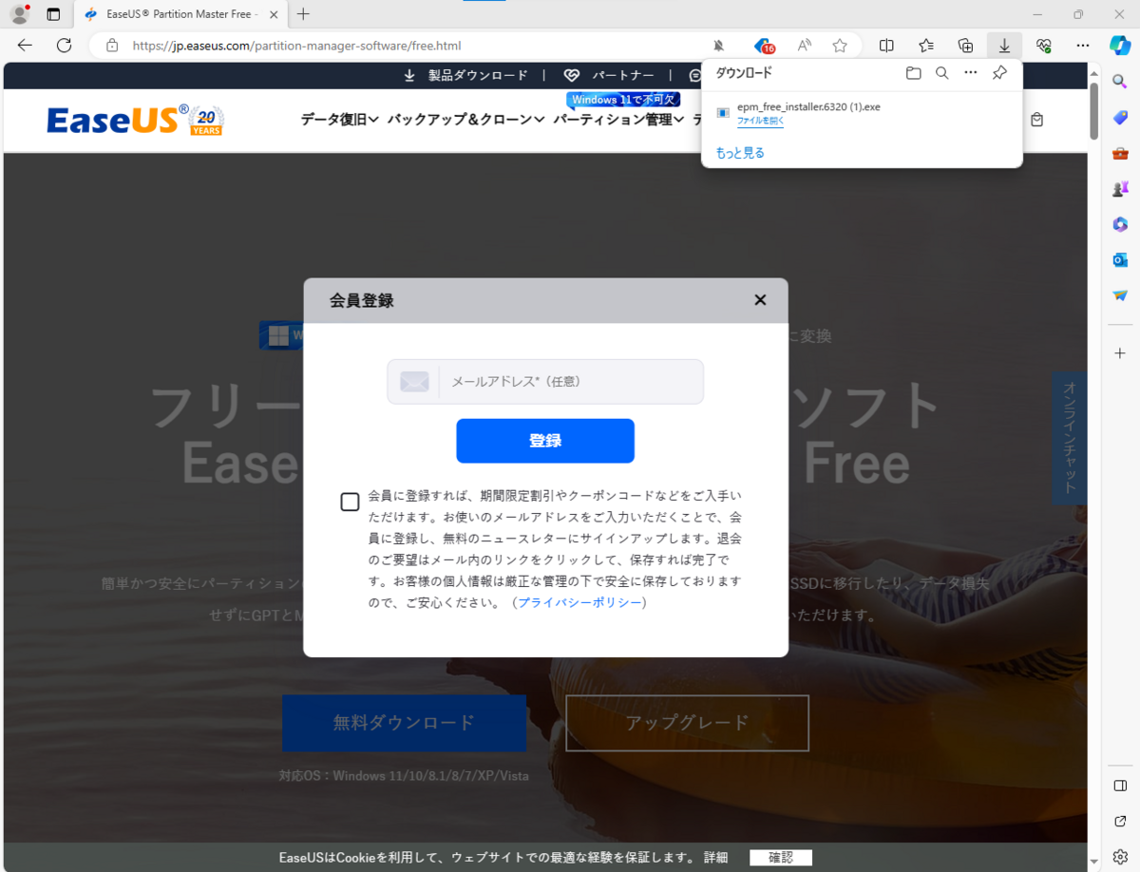1140x872 pixels.
Task: Open the browser profile avatar
Action: point(19,14)
